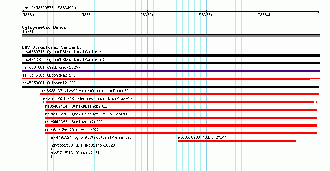Select the nsv4339713 black variant bar

[x=171, y=56]
